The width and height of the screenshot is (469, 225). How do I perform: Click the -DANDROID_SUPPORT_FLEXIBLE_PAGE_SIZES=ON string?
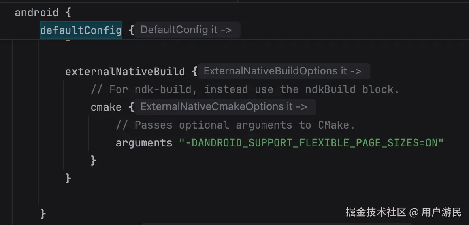click(311, 143)
